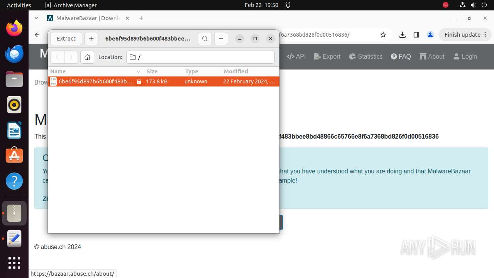Open the Archive Manager hamburger menu

click(x=221, y=39)
